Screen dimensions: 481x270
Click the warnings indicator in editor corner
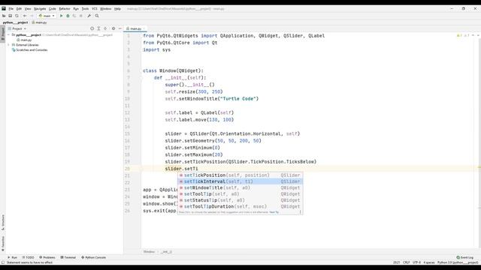459,35
